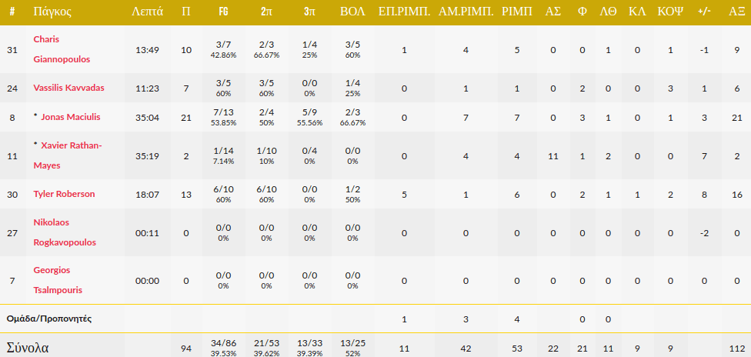Open Jonas Maciulis player page
Image resolution: width=751 pixels, height=357 pixels.
73,117
